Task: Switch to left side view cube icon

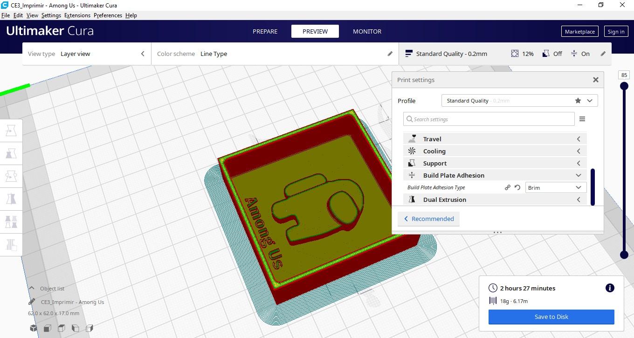Action: [x=75, y=328]
